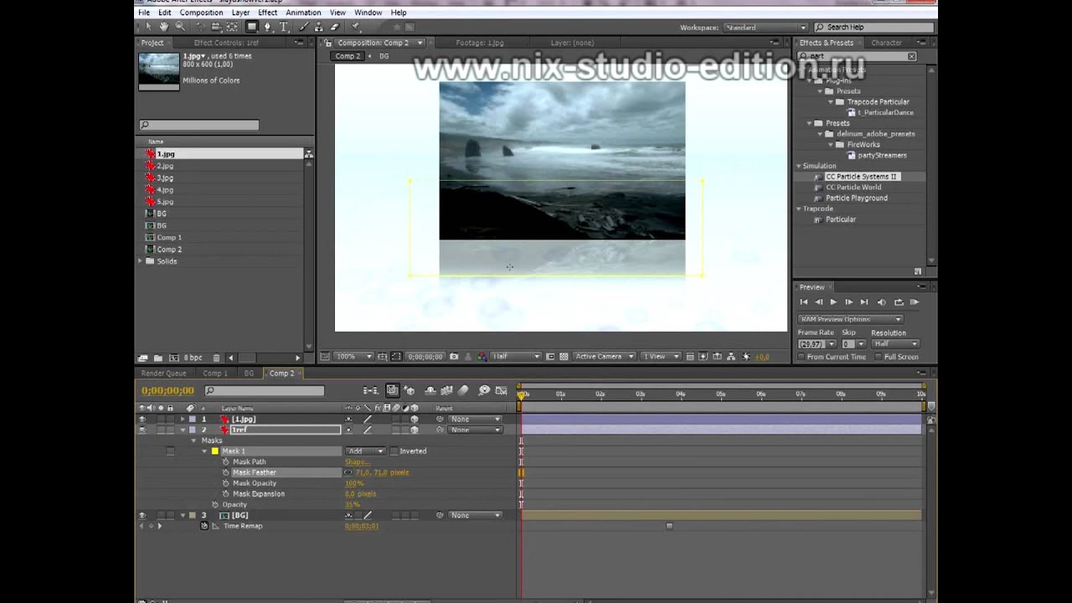Viewport: 1072px width, 603px height.
Task: Select the Selection arrow tool
Action: click(148, 27)
